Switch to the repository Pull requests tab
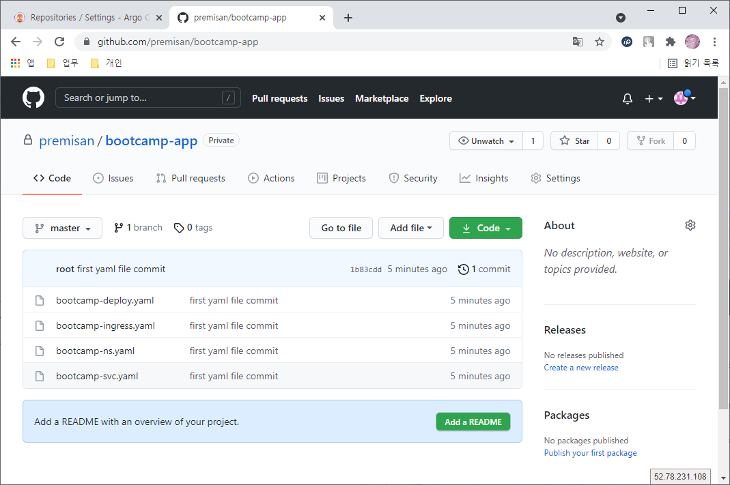This screenshot has height=485, width=730. 191,178
